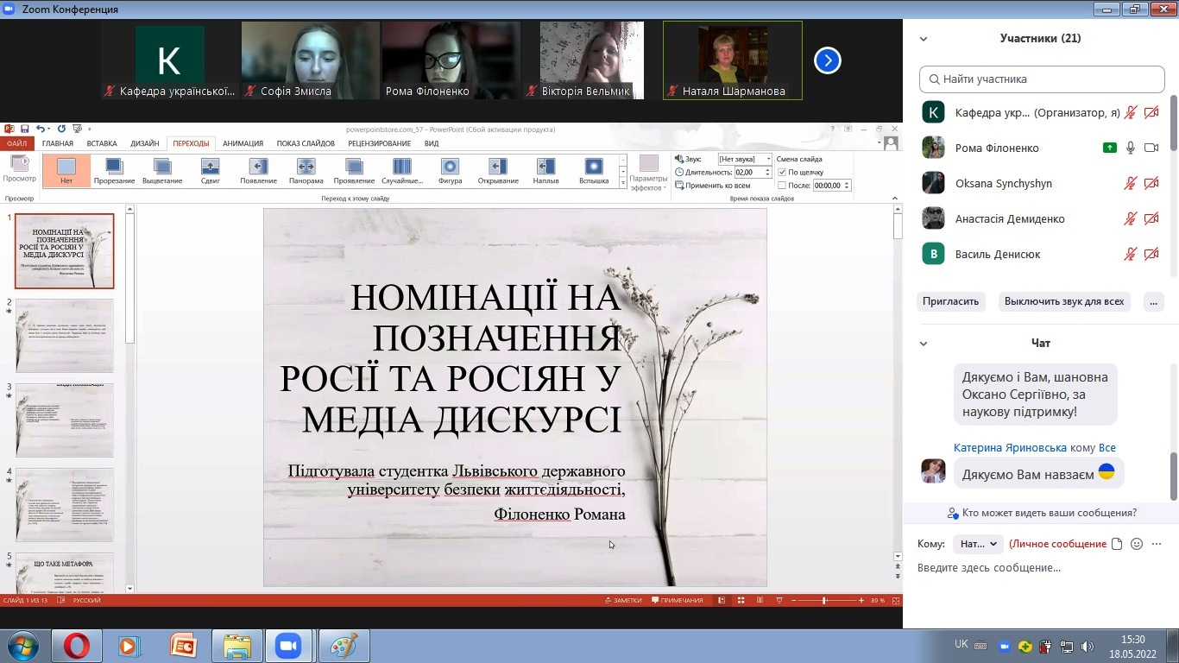Click Применить ко всем button
This screenshot has height=663, width=1179.
click(x=712, y=185)
